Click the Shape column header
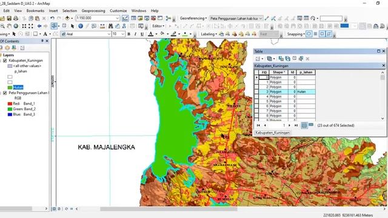The image size is (388, 218). click(x=279, y=72)
